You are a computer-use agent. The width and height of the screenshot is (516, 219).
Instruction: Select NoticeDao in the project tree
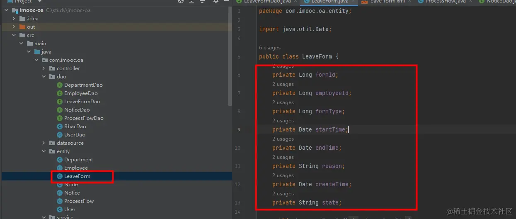77,110
